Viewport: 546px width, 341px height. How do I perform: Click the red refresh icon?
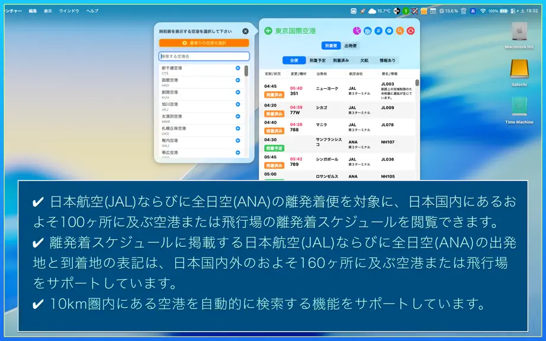pos(410,31)
